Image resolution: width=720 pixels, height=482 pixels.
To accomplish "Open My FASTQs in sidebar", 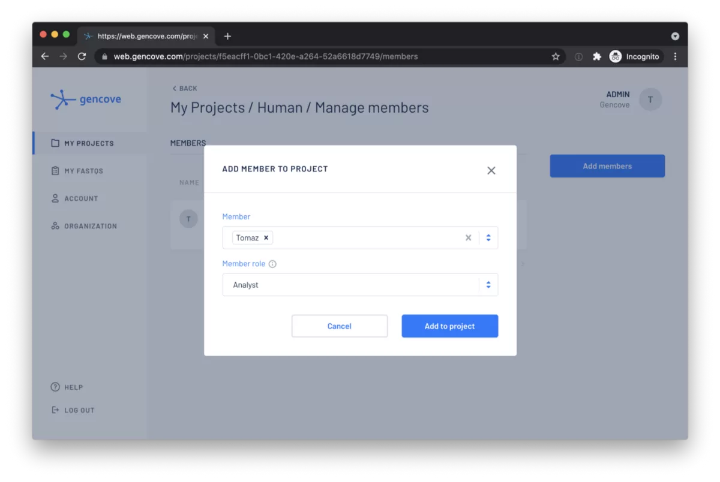I will 83,171.
